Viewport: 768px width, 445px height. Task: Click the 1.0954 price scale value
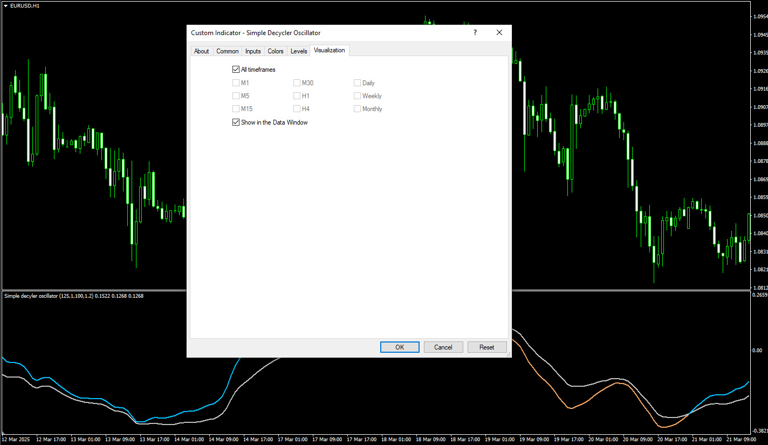click(x=759, y=17)
